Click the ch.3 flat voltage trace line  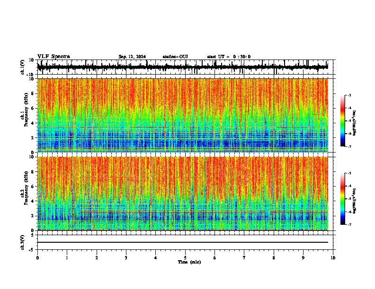[x=183, y=242]
